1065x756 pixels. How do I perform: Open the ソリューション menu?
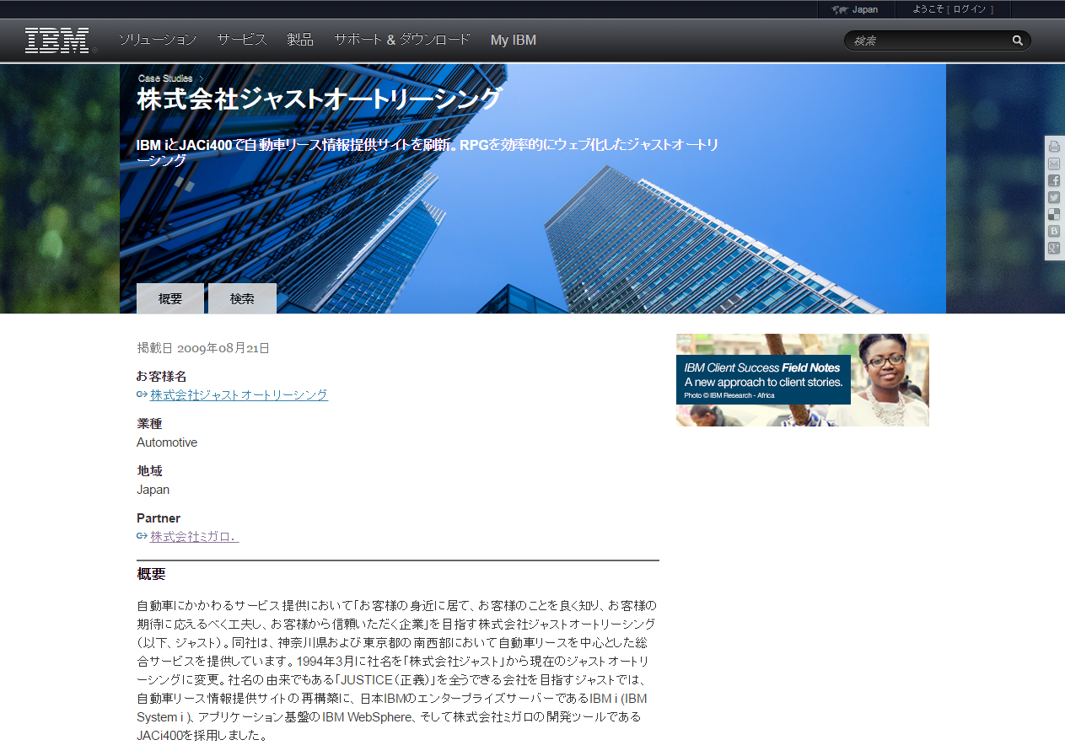coord(158,40)
